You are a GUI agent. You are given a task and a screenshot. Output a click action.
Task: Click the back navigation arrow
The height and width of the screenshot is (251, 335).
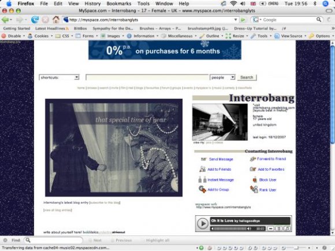pyautogui.click(x=5, y=20)
